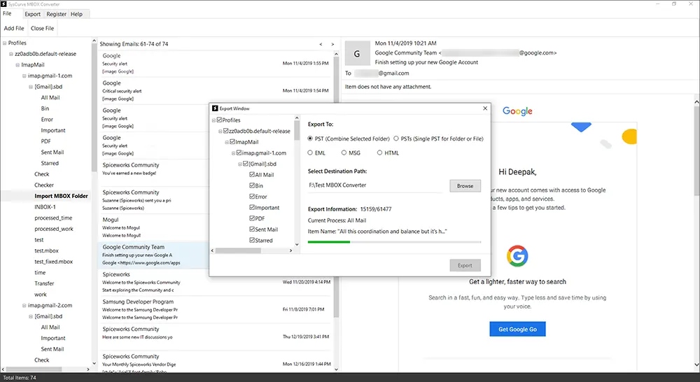Open Google Critical security alert email
Image resolution: width=700 pixels, height=382 pixels.
[x=216, y=90]
